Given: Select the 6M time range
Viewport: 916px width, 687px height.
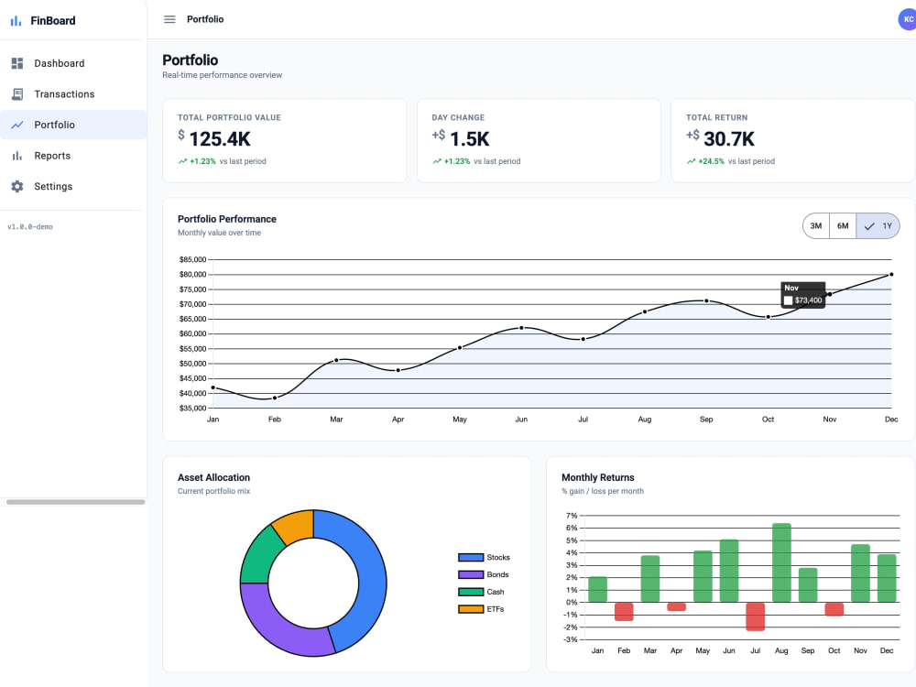Looking at the screenshot, I should [x=843, y=226].
